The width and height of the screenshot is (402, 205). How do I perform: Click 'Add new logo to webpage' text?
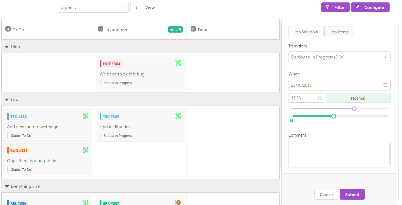33,127
